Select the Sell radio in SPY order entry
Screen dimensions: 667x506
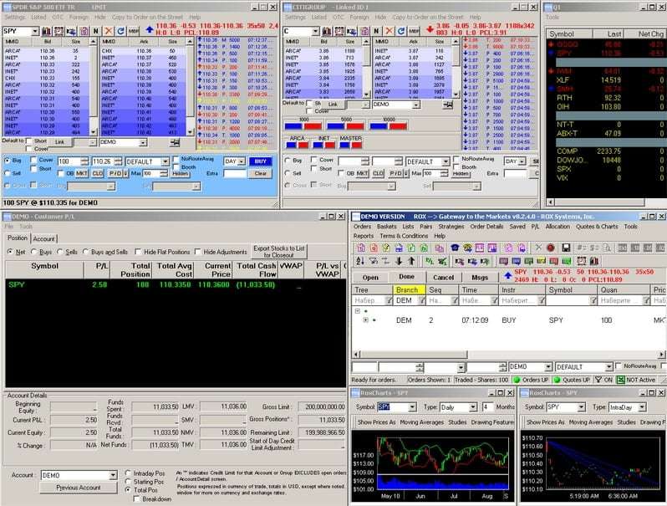8,173
